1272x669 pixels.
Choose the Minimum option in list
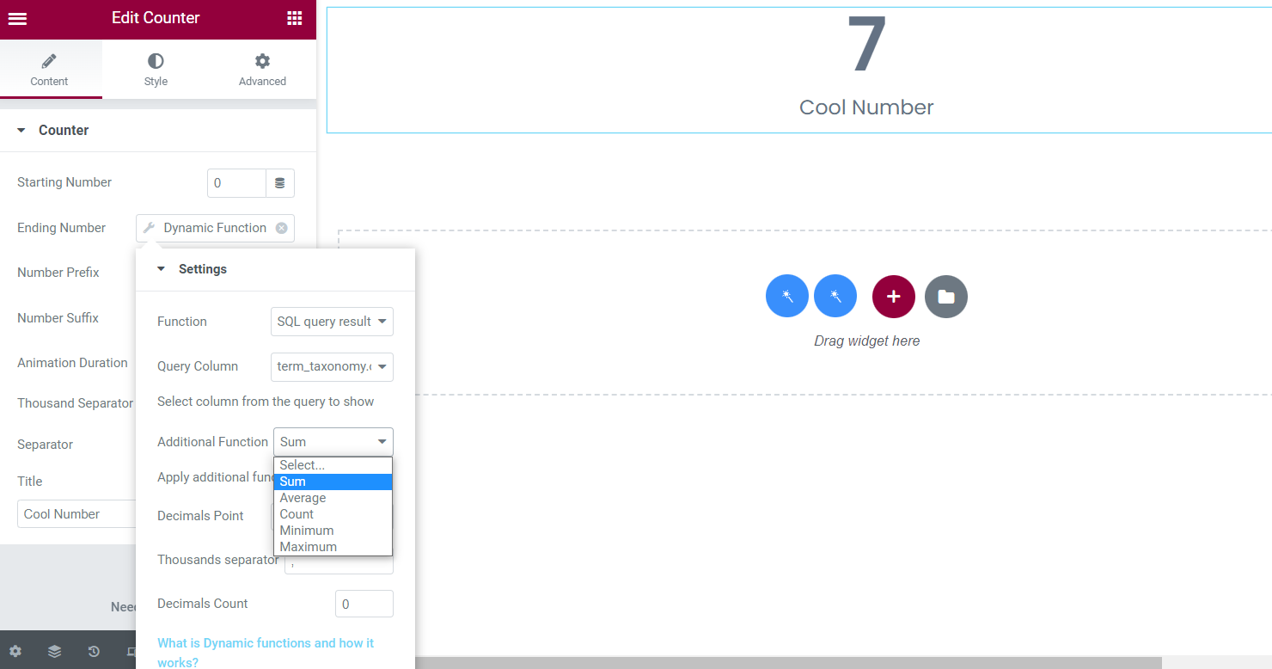333,531
